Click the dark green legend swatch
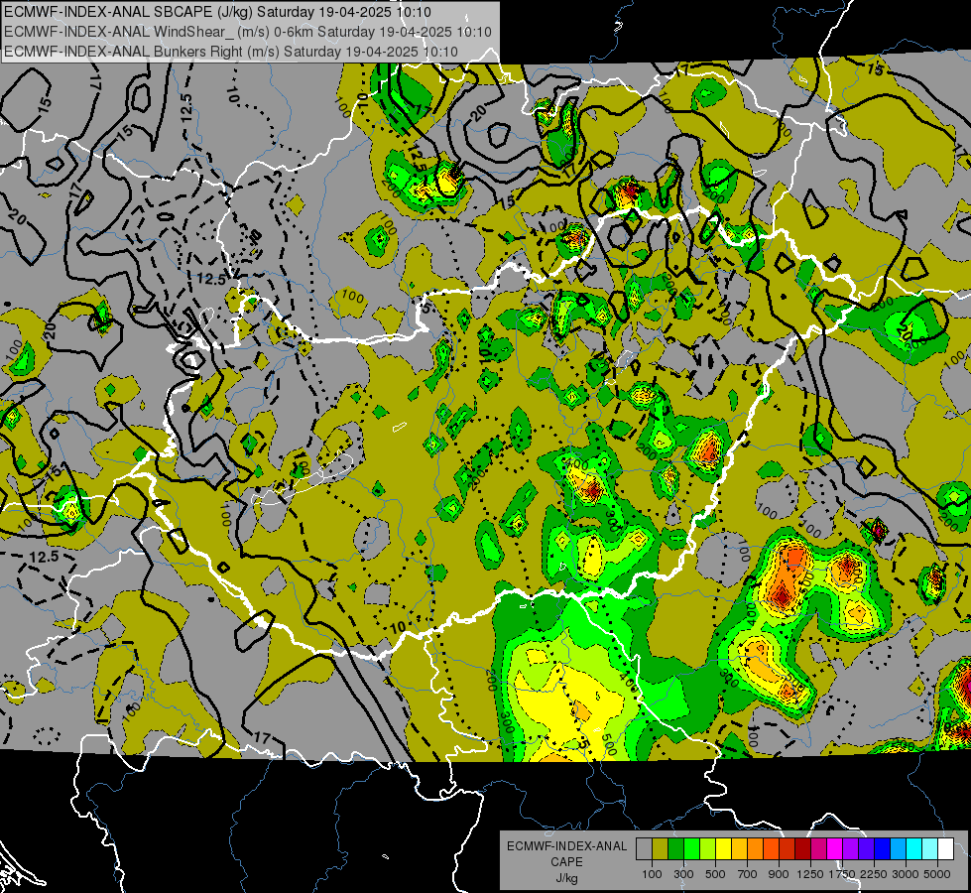 tap(675, 848)
